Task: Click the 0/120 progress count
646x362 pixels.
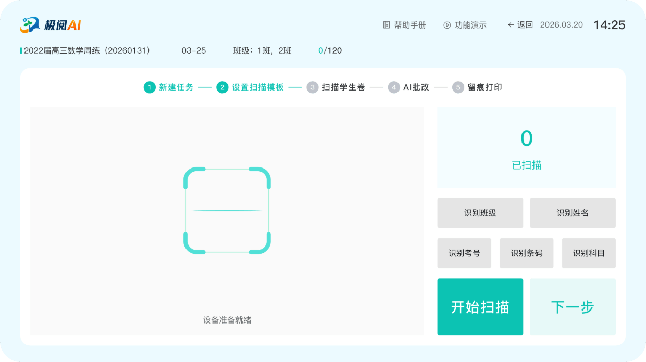Action: coord(330,50)
